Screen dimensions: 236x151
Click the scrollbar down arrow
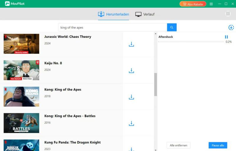coord(156,150)
